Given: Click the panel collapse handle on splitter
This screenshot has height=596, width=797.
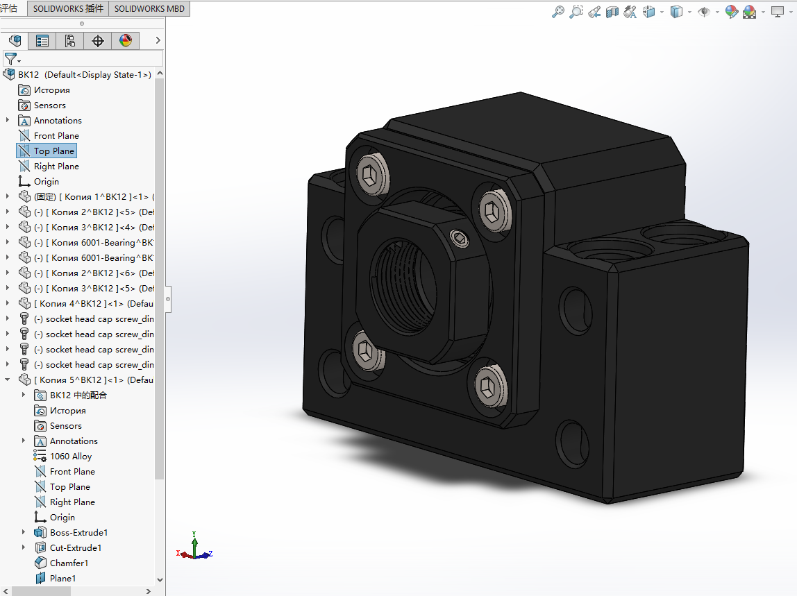Looking at the screenshot, I should click(168, 299).
